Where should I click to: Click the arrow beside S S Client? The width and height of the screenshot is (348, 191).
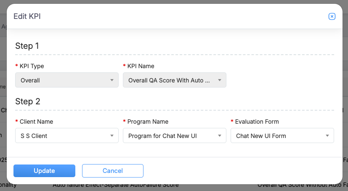(112, 136)
